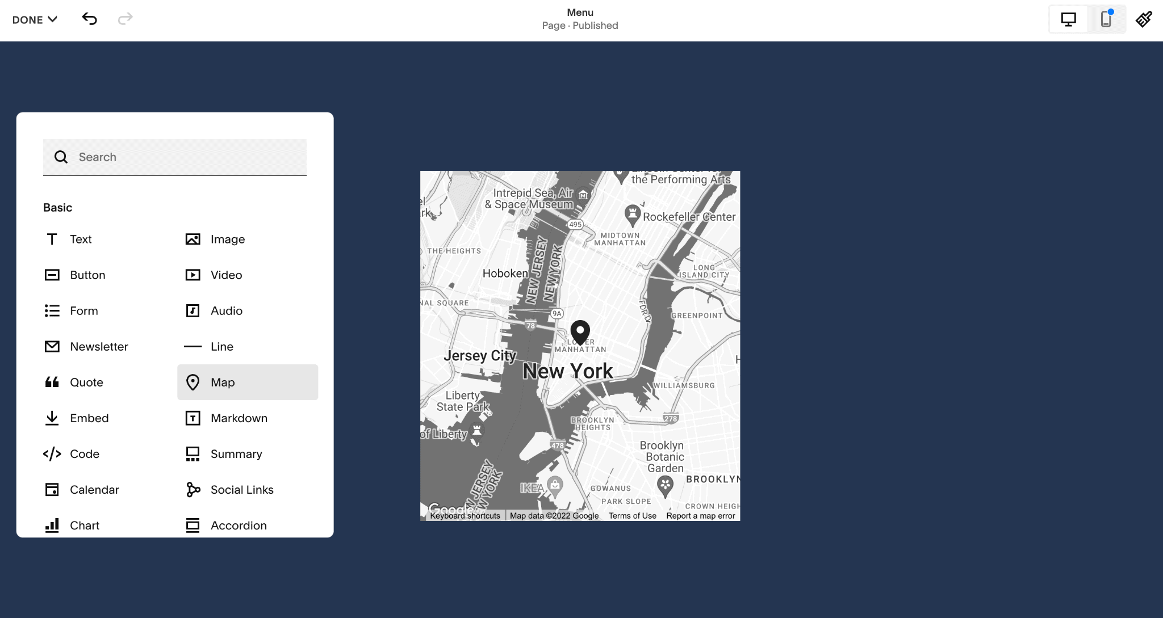Toggle to mobile preview mode
The width and height of the screenshot is (1163, 618).
pyautogui.click(x=1105, y=20)
